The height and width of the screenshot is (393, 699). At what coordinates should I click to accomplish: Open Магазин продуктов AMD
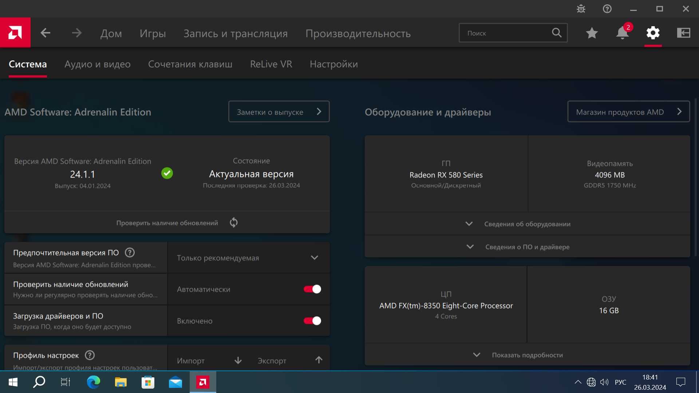[x=628, y=111]
